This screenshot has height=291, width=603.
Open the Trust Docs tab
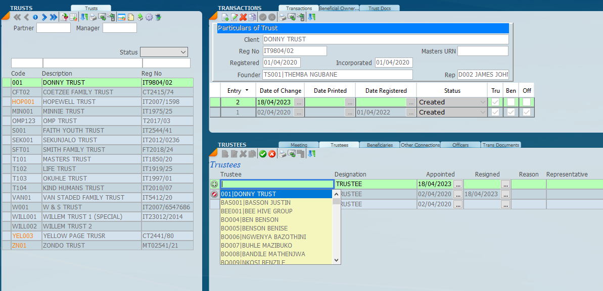380,8
